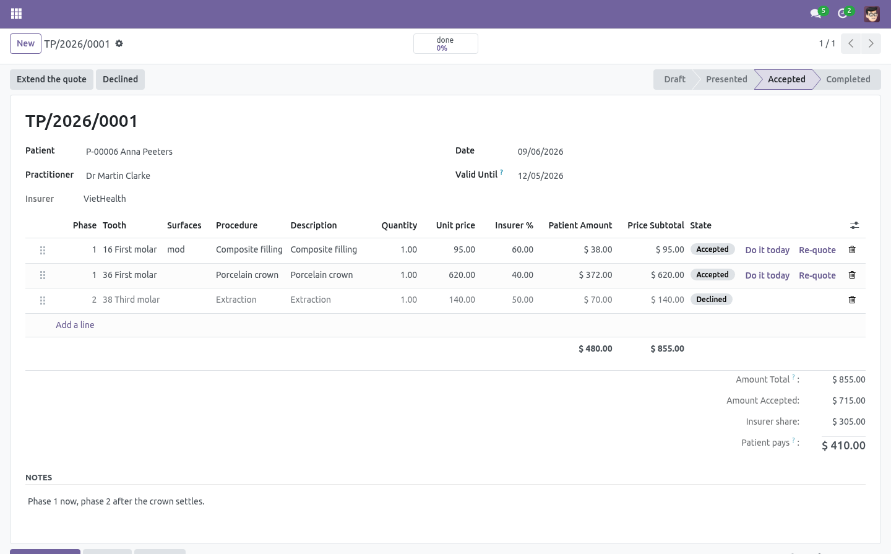Click the New button

coord(25,44)
